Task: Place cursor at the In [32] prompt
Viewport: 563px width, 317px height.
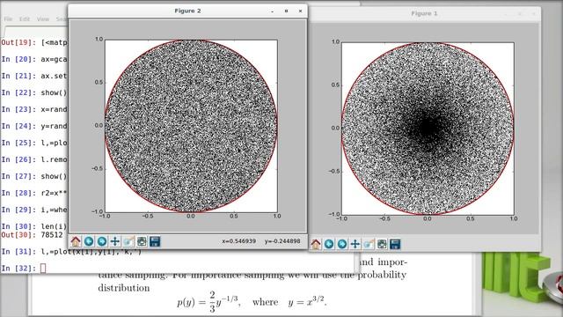Action: pos(43,268)
